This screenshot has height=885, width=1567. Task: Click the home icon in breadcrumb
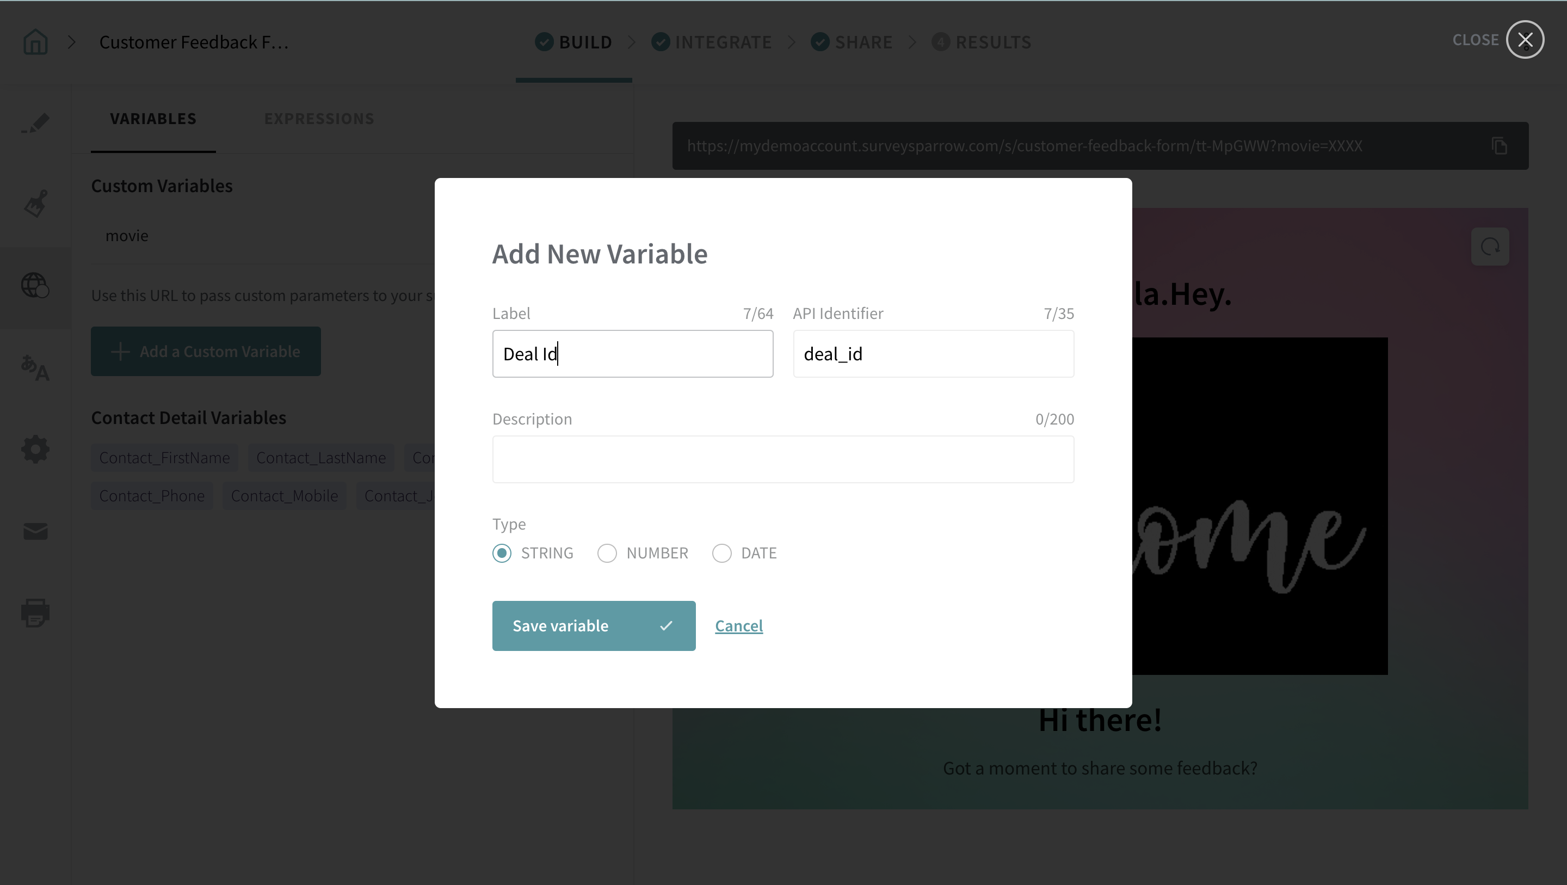tap(35, 42)
